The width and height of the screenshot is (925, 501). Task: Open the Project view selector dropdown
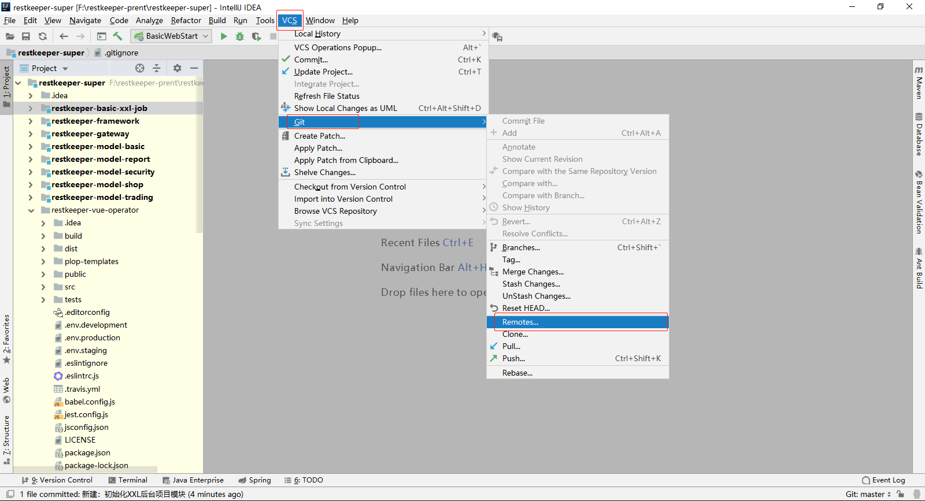coord(45,68)
